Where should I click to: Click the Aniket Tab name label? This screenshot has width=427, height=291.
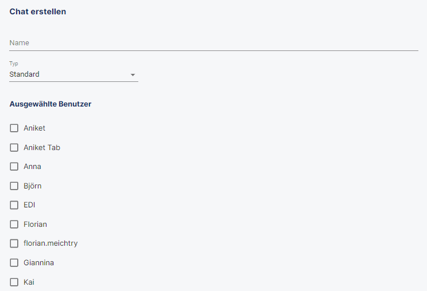click(x=42, y=148)
